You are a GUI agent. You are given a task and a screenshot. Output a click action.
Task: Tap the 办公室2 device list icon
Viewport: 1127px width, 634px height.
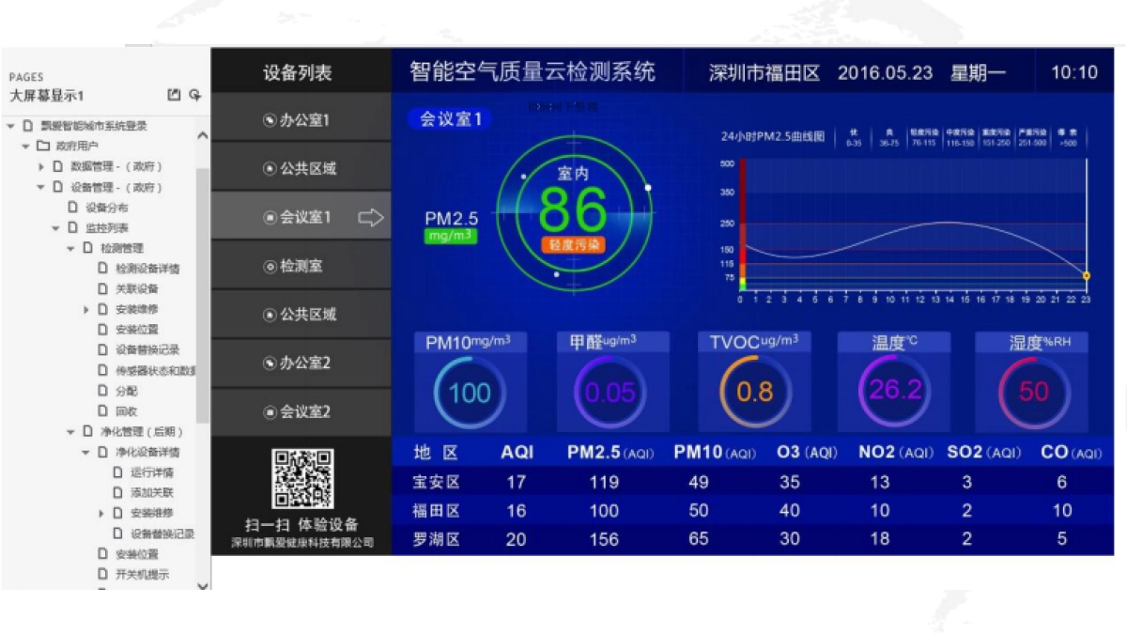[270, 363]
